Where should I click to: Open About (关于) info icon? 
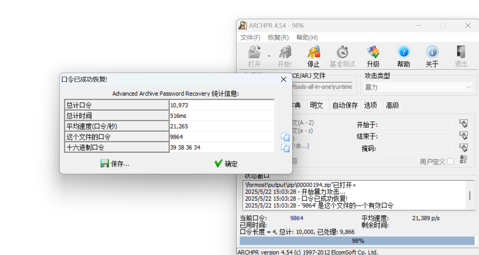(432, 52)
